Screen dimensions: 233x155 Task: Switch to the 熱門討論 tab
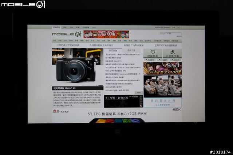pyautogui.click(x=113, y=50)
